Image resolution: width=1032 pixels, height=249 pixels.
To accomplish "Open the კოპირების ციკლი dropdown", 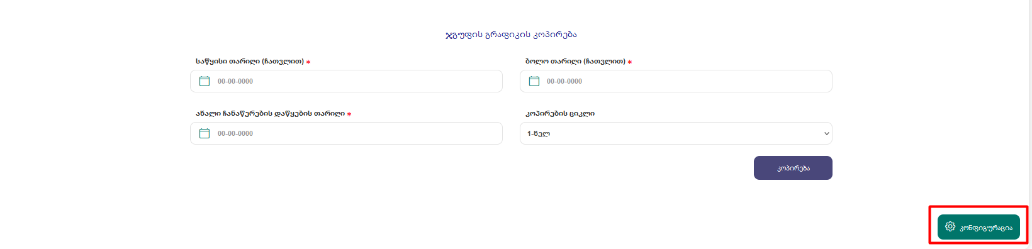I will point(676,133).
